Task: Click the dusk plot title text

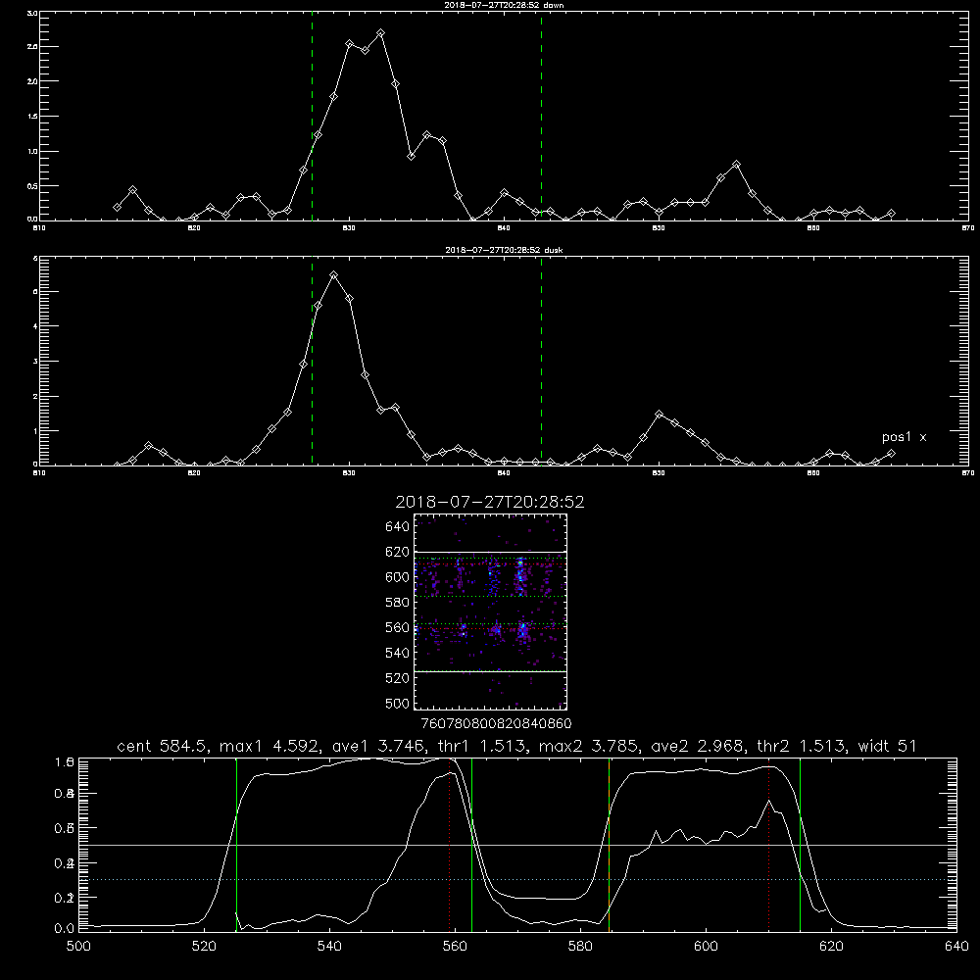Action: coord(504,250)
